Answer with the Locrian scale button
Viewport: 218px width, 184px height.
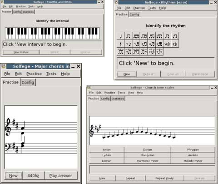[107, 161]
